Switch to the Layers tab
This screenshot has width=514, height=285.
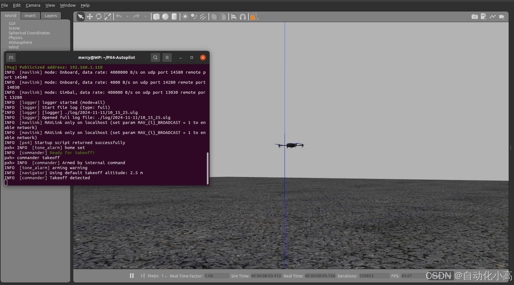(51, 16)
